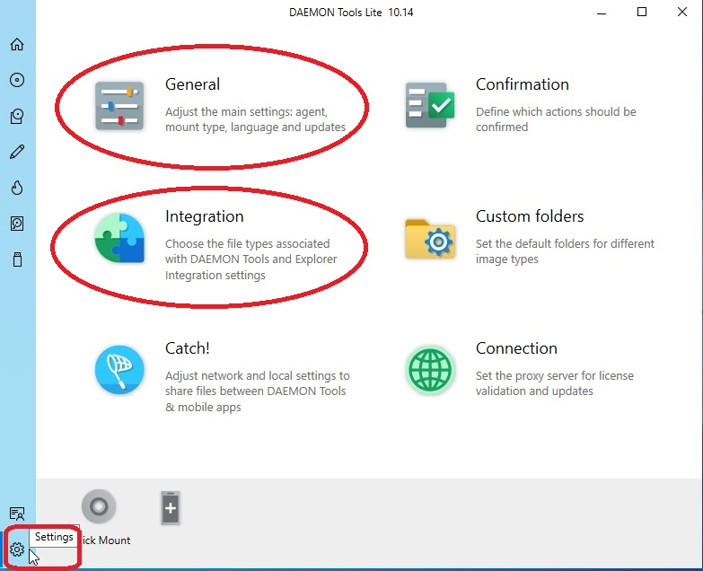The image size is (703, 571).
Task: Click 'Set the proxy server' description text
Action: [x=555, y=383]
